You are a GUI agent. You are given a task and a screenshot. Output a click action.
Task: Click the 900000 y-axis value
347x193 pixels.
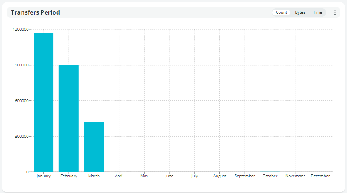click(22, 65)
